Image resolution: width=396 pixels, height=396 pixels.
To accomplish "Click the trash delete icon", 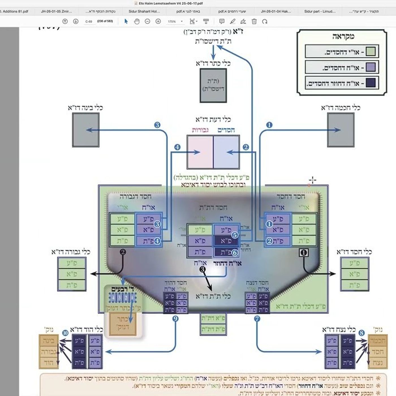I will point(254,21).
